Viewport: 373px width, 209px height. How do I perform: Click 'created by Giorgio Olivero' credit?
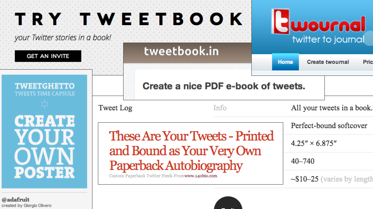click(x=27, y=206)
